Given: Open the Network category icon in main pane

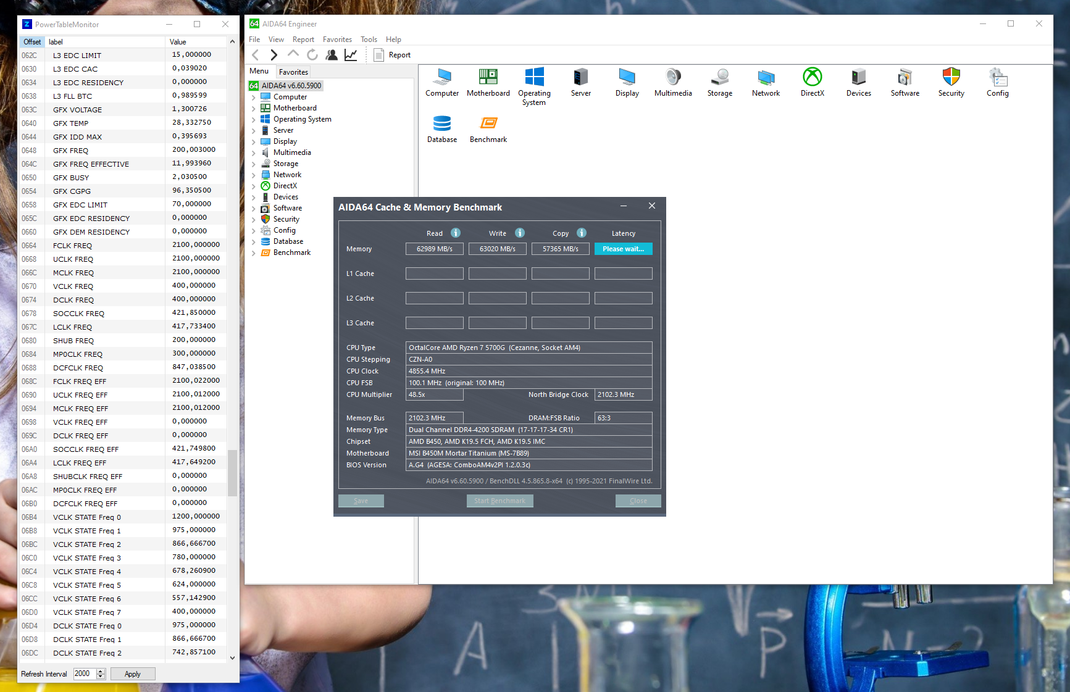Looking at the screenshot, I should coord(766,82).
